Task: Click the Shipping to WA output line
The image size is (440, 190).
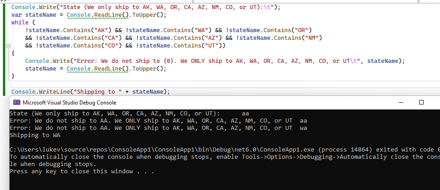Action: point(35,135)
